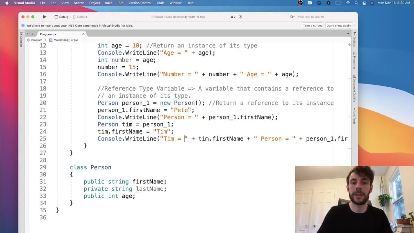Click the status circle icon beside the warnings

coord(240,17)
